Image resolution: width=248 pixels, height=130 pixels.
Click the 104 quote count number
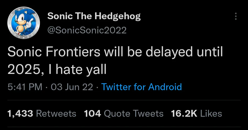(92, 113)
